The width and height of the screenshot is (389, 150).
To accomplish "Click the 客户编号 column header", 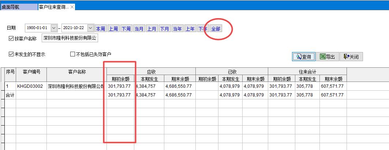I will 31,72.
